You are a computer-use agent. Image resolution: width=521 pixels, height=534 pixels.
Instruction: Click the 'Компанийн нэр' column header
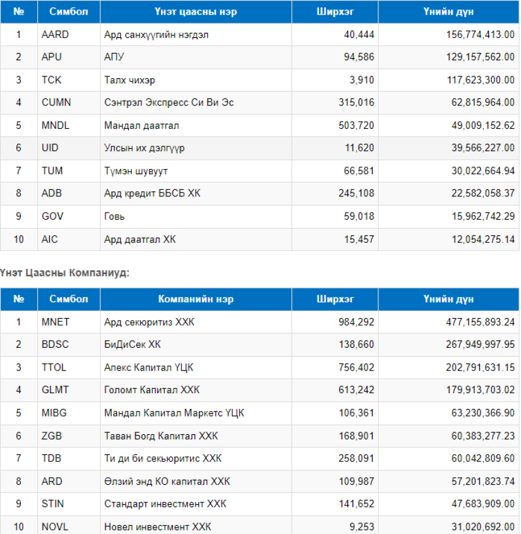(196, 299)
